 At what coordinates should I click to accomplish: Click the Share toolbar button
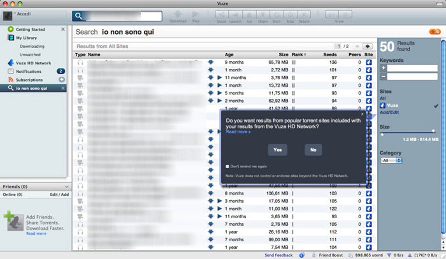[222, 14]
